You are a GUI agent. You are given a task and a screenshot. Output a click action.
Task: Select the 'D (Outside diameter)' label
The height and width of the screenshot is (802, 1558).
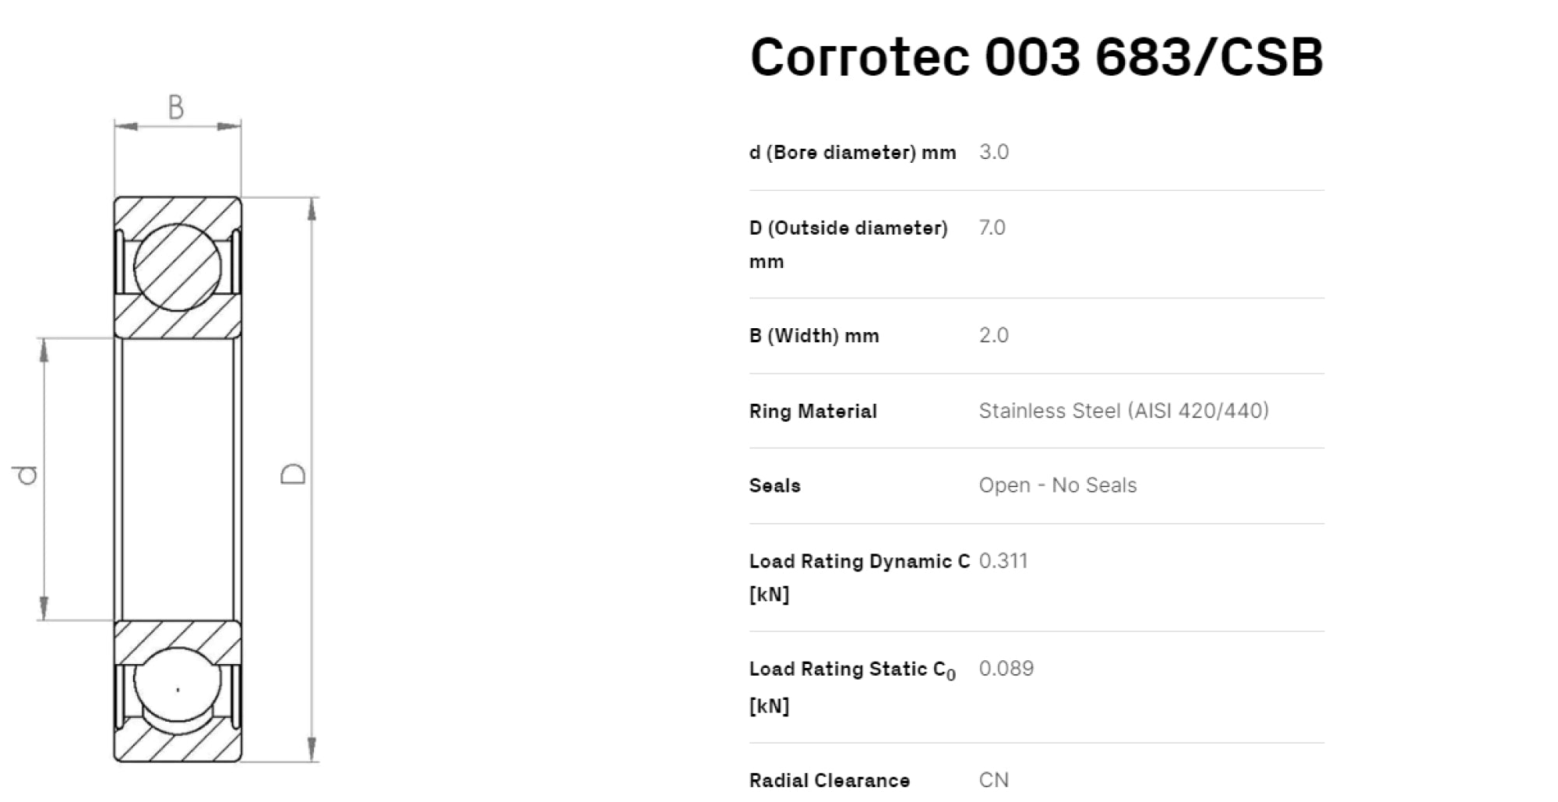pyautogui.click(x=848, y=228)
